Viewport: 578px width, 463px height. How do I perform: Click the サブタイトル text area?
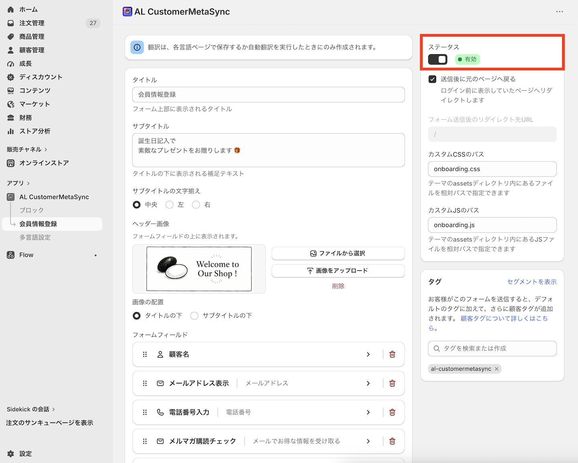269,150
